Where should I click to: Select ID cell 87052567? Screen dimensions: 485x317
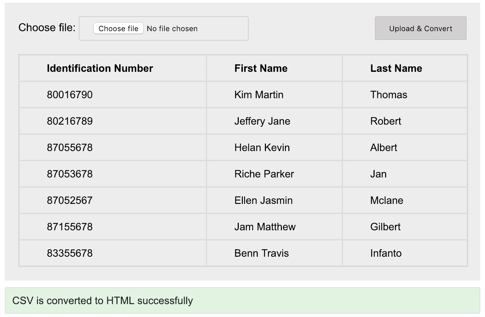coord(70,200)
